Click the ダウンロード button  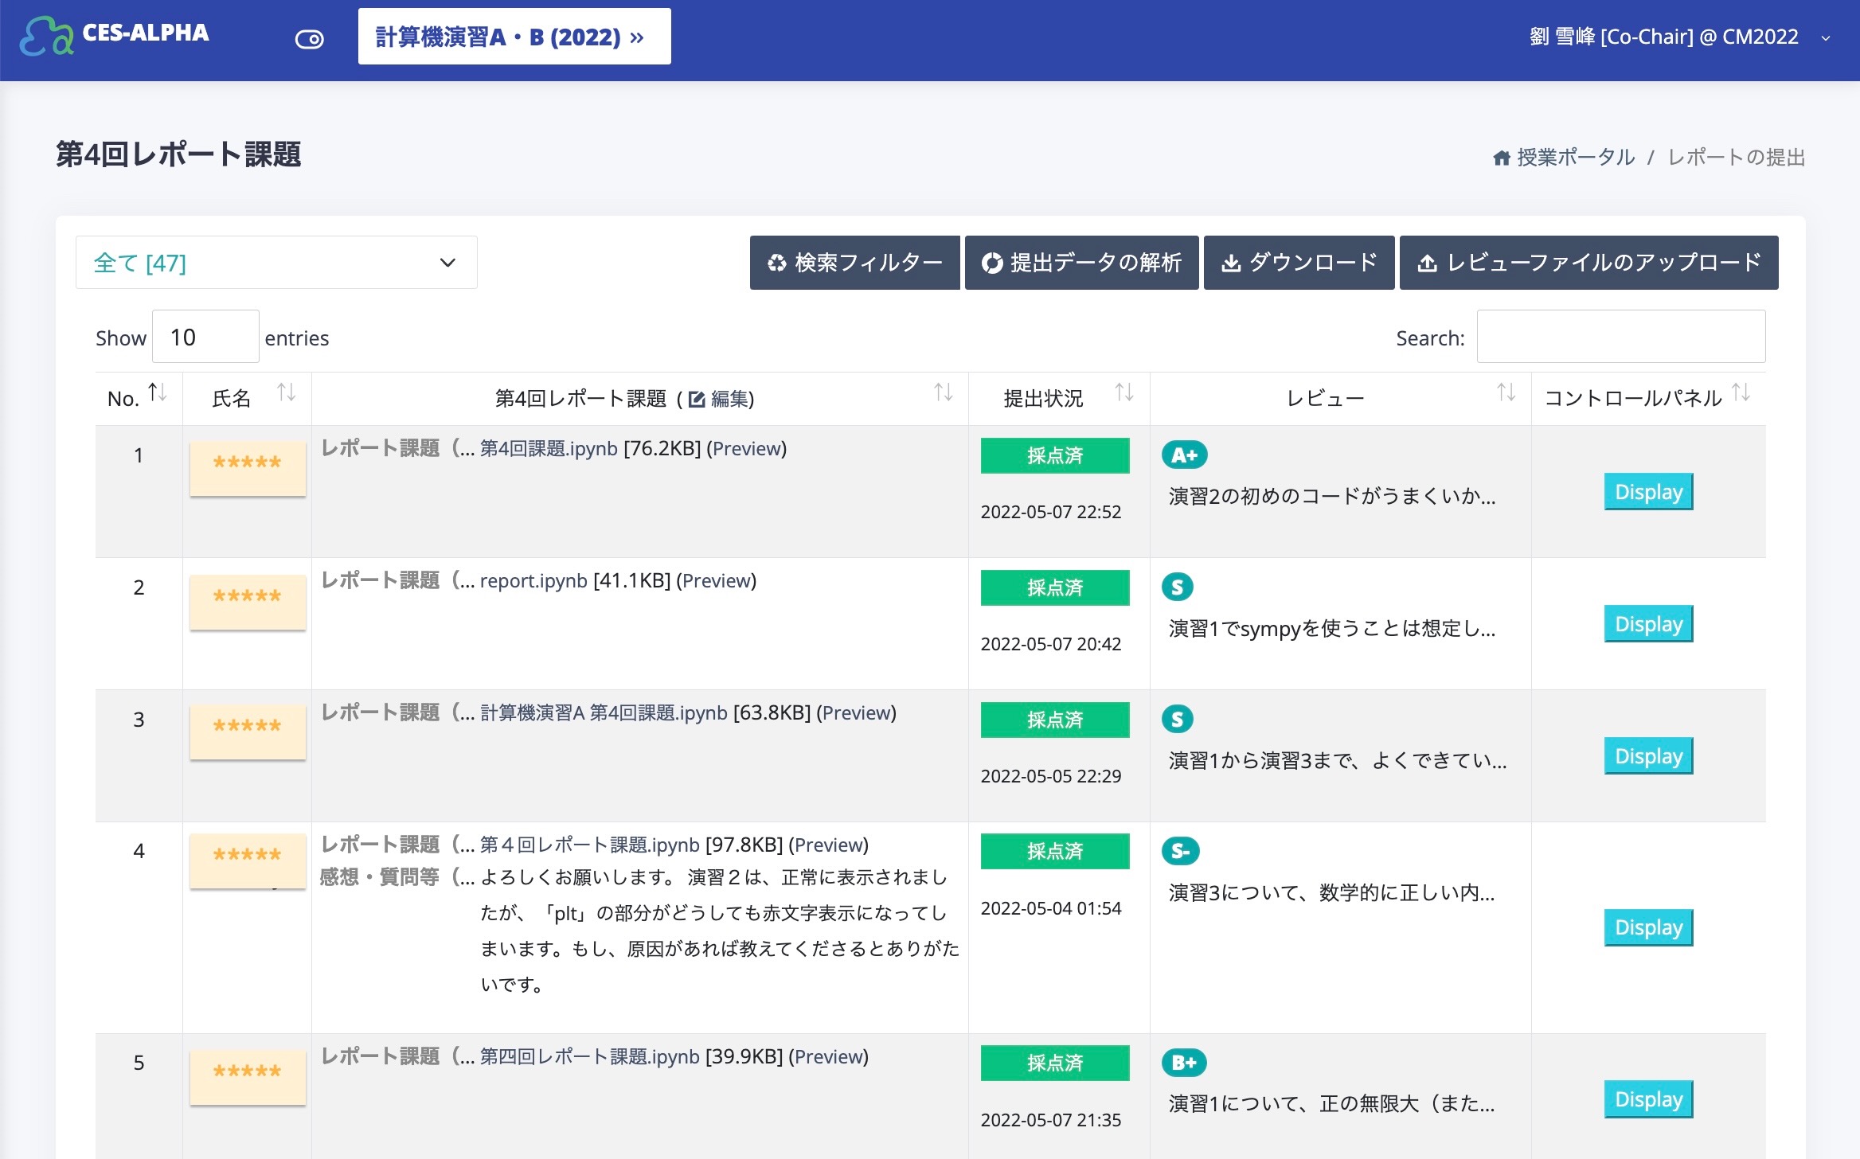click(1299, 263)
